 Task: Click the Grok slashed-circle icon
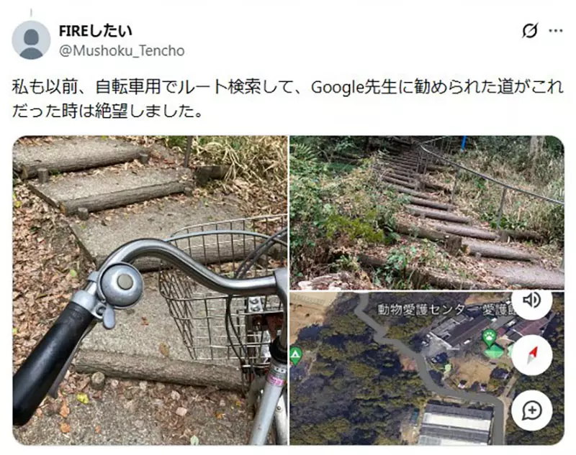(530, 31)
